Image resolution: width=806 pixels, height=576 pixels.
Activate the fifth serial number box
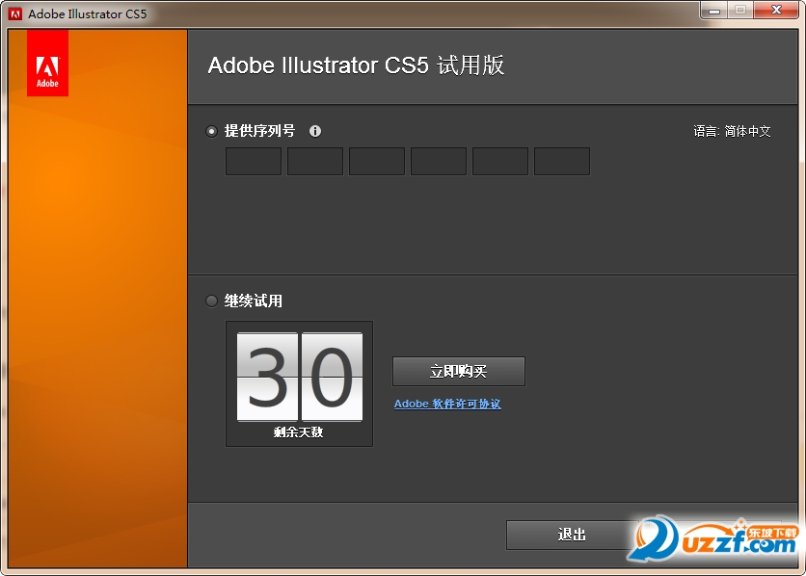(x=500, y=161)
